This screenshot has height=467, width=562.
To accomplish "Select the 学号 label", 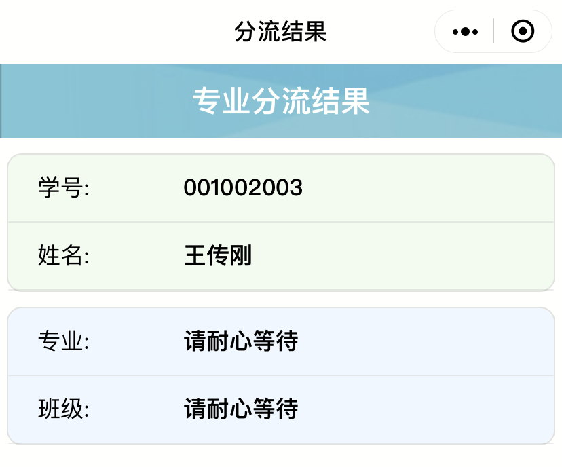I will pos(64,188).
